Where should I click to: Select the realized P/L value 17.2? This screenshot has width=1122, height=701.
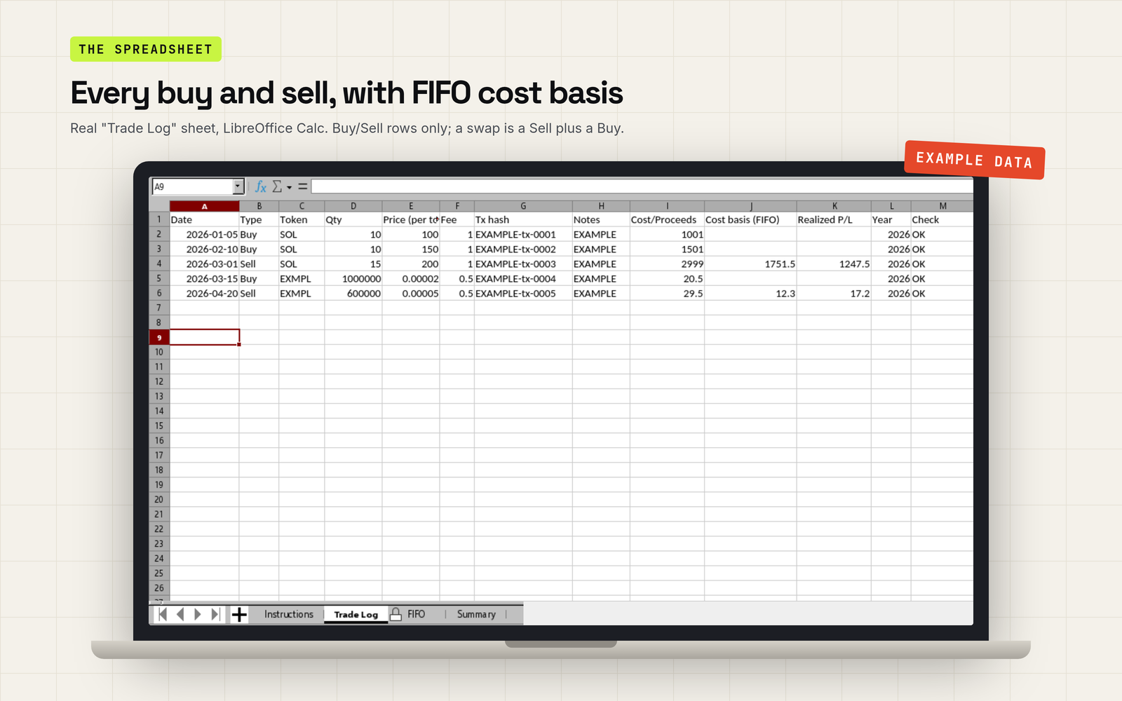coord(834,294)
